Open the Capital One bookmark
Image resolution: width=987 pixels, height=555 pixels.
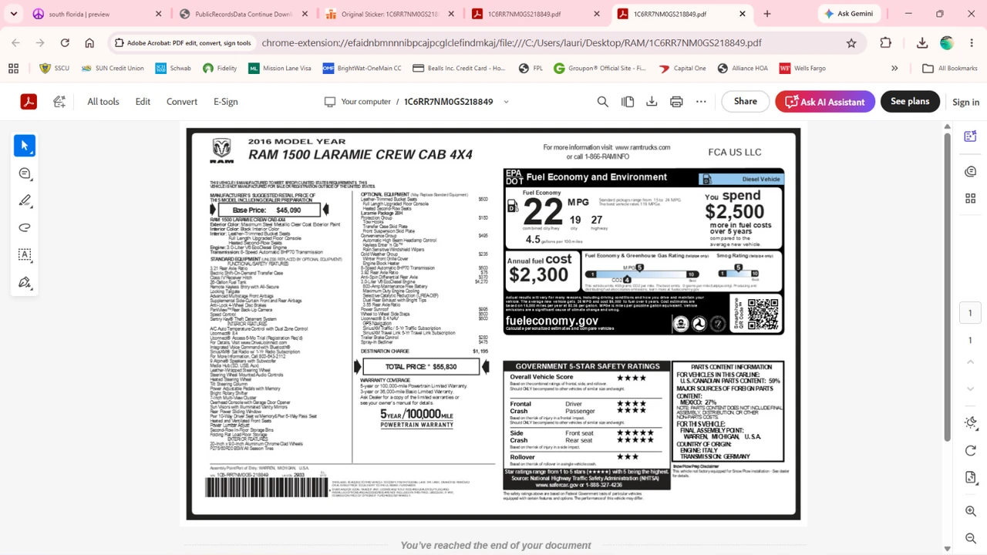coord(682,69)
